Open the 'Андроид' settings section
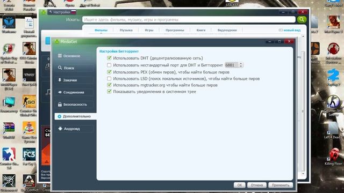 pyautogui.click(x=75, y=129)
